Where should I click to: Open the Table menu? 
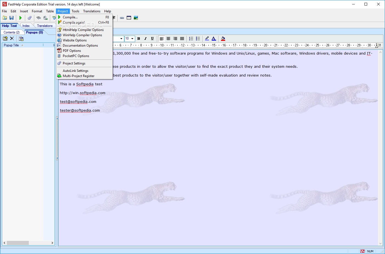50,11
